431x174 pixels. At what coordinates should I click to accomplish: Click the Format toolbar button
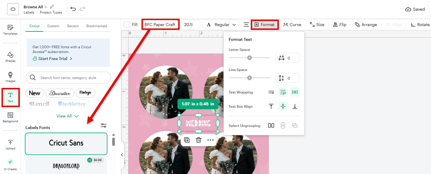265,25
